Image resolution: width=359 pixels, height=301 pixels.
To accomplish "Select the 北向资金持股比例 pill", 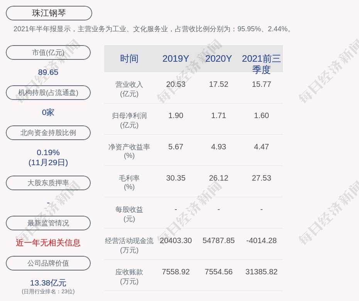I will [48, 132].
